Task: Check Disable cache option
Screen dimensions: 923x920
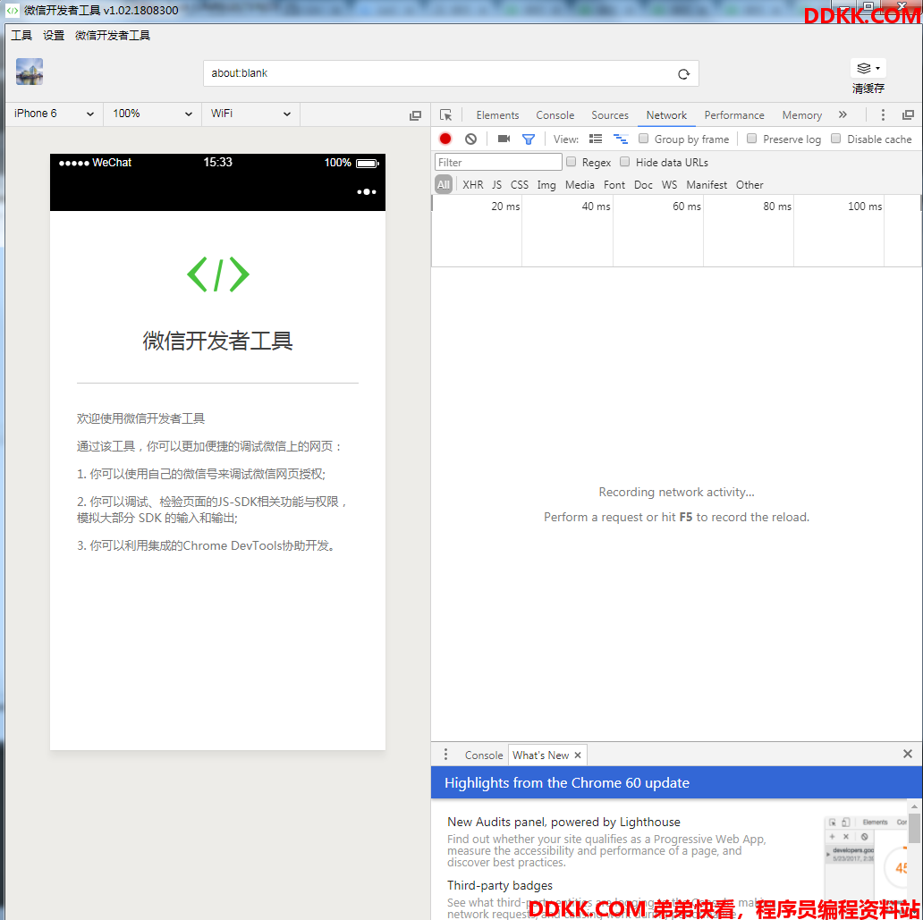Action: pos(836,139)
